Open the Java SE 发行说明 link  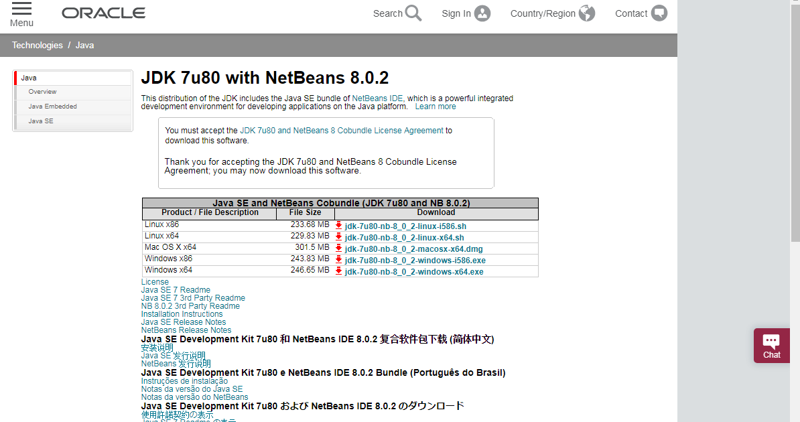pos(174,356)
